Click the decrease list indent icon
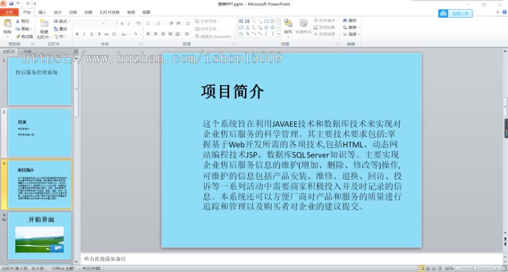The width and height of the screenshot is (508, 272). (171, 23)
